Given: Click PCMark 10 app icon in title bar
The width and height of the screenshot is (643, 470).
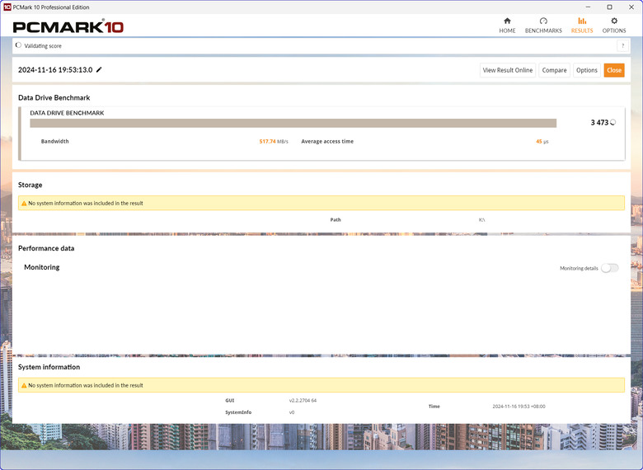Looking at the screenshot, I should tap(7, 7).
